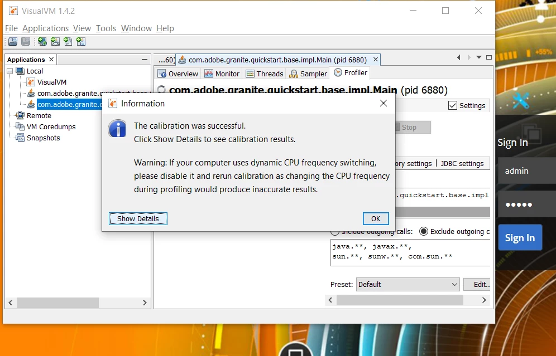Click OK in the Information dialog
Image resolution: width=556 pixels, height=356 pixels.
[x=376, y=219]
